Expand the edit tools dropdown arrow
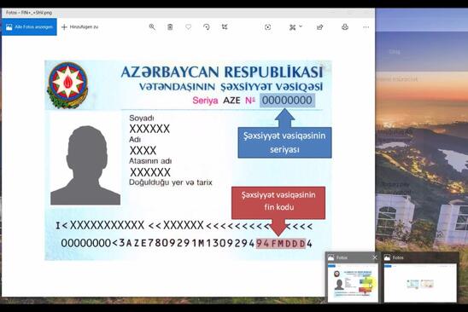 (301, 26)
